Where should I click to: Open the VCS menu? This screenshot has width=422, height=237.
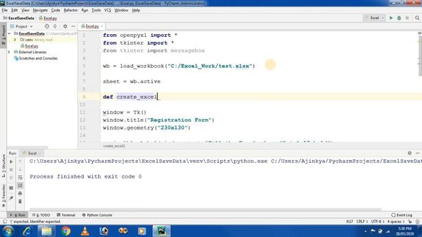tap(107, 11)
